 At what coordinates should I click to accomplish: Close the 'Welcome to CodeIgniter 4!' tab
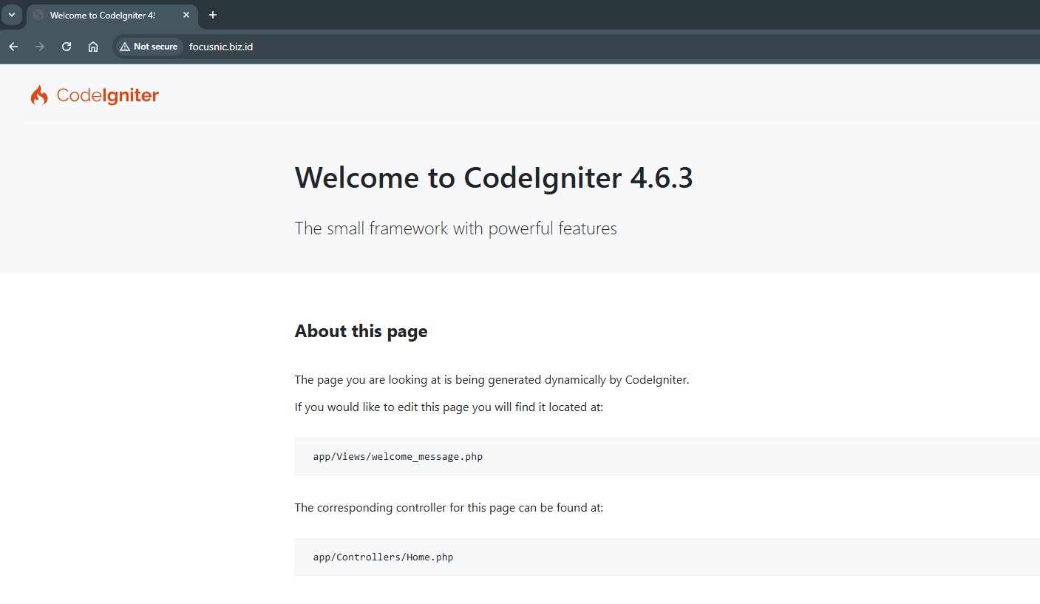(186, 15)
